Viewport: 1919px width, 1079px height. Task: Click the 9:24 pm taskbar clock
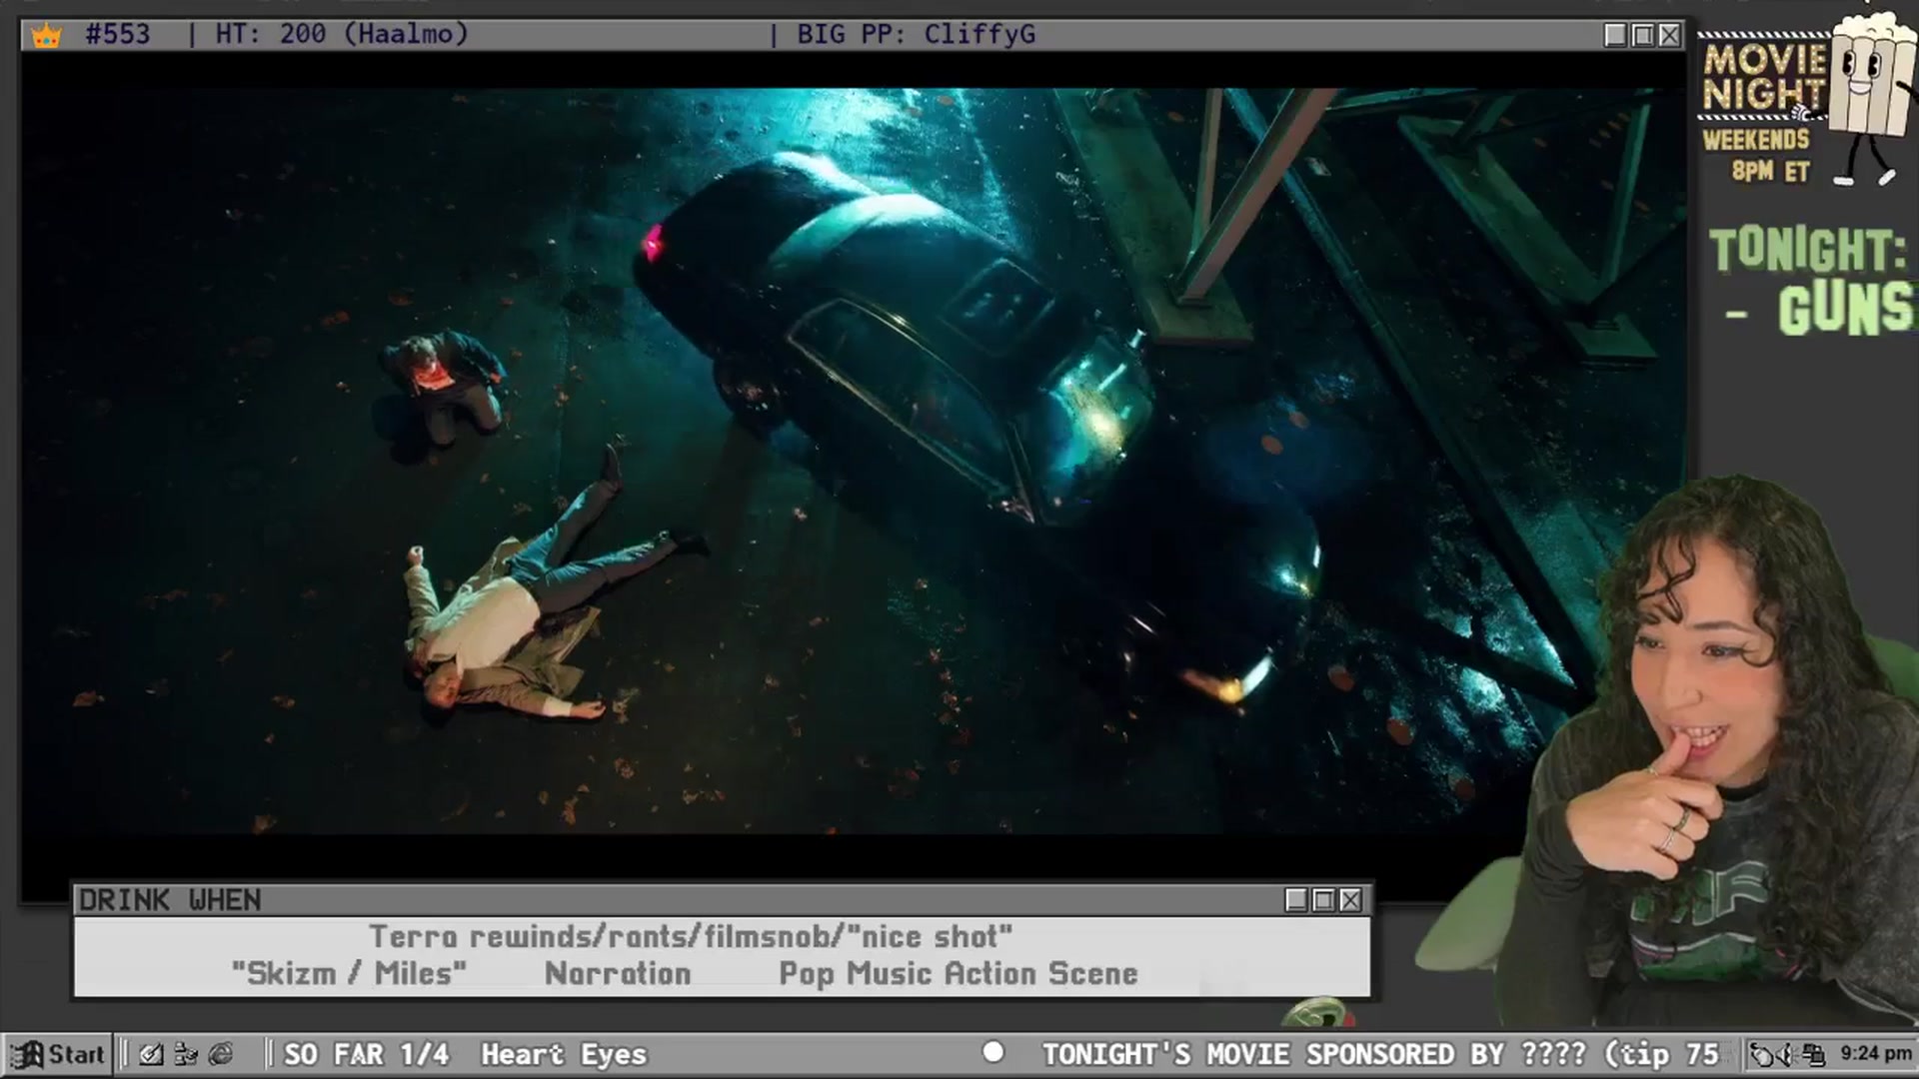1875,1053
